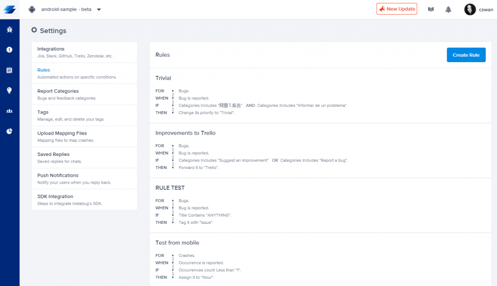This screenshot has height=286, width=497.
Task: Click 'Assign it to "Nour"' text
Action: click(197, 277)
